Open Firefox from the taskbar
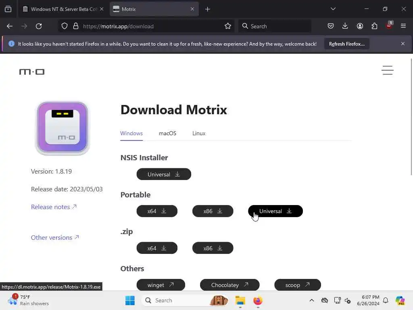The image size is (413, 310). pyautogui.click(x=258, y=300)
